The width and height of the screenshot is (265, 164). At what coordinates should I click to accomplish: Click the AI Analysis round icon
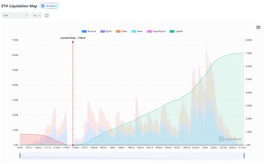click(x=43, y=6)
